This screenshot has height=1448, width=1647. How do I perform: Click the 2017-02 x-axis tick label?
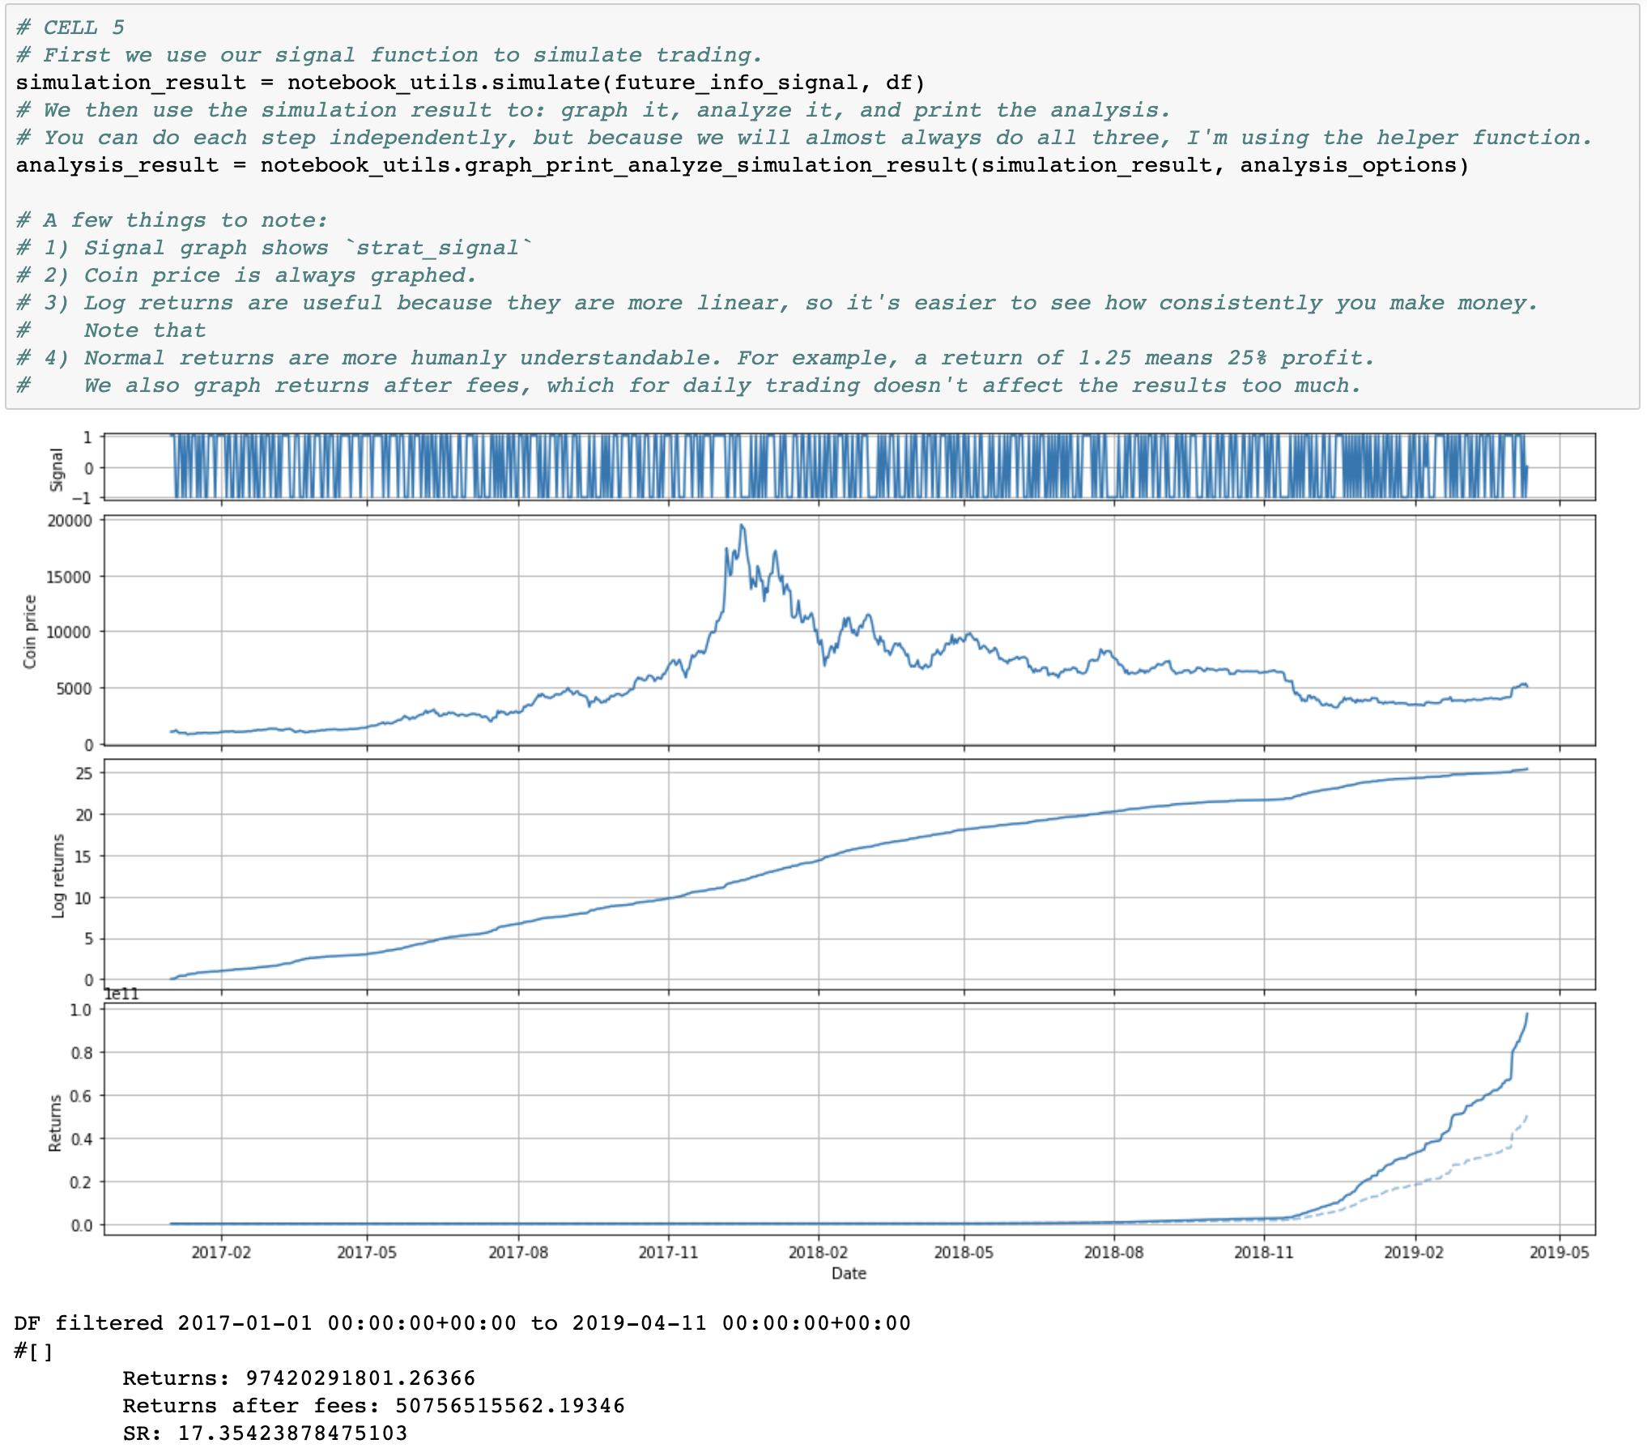click(x=221, y=1252)
